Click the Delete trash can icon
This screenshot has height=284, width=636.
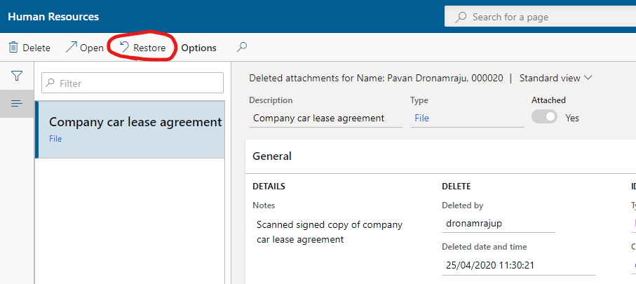pos(13,48)
